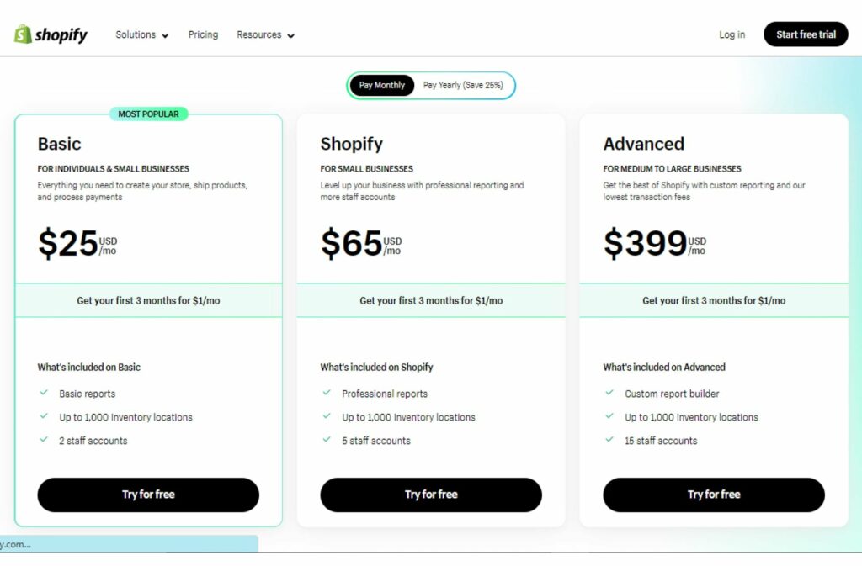Select the Pay Monthly billing option
862x566 pixels.
380,85
